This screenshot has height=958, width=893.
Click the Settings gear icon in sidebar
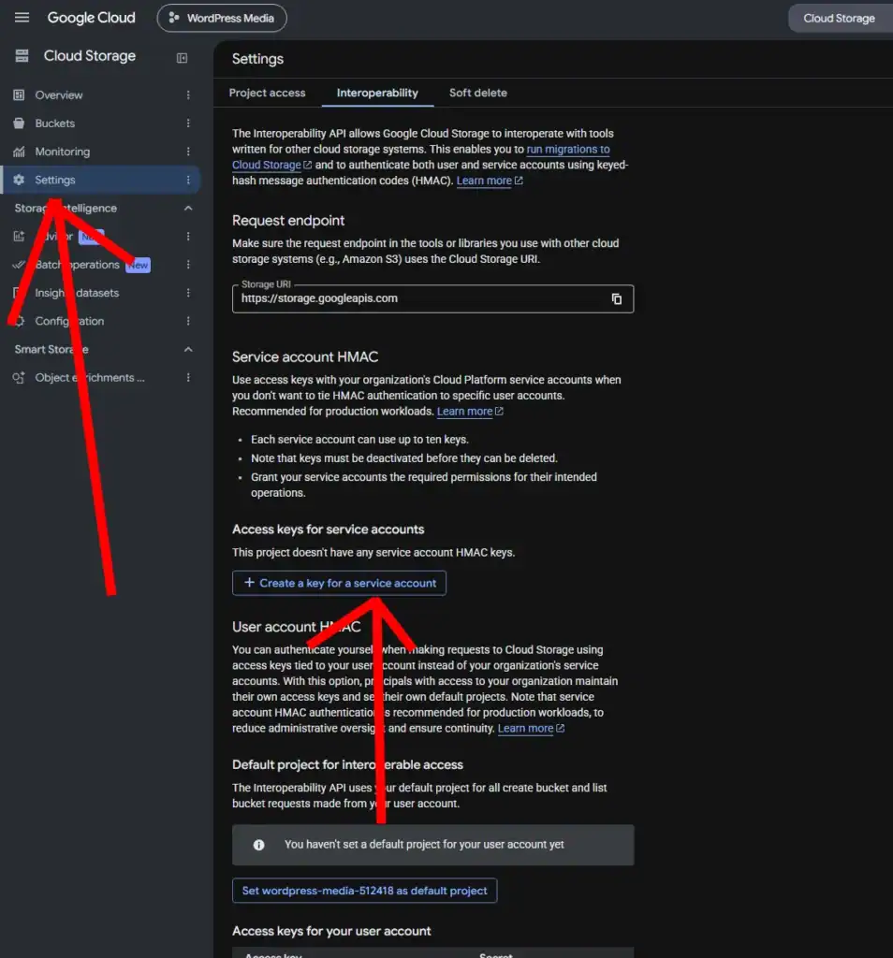(19, 180)
